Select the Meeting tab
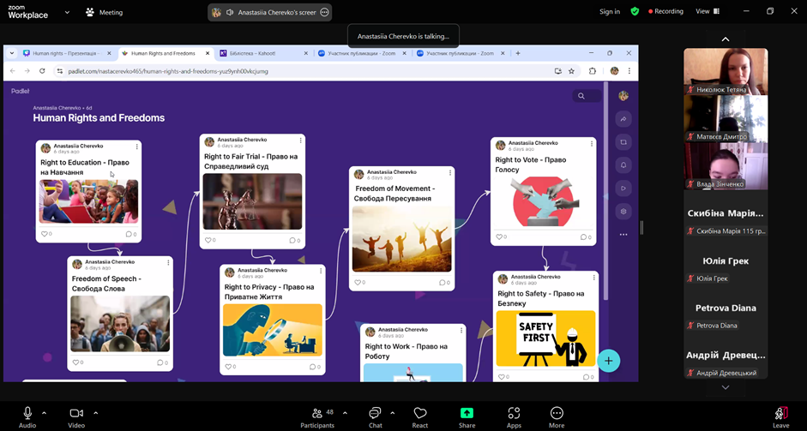The width and height of the screenshot is (807, 431). pos(104,13)
